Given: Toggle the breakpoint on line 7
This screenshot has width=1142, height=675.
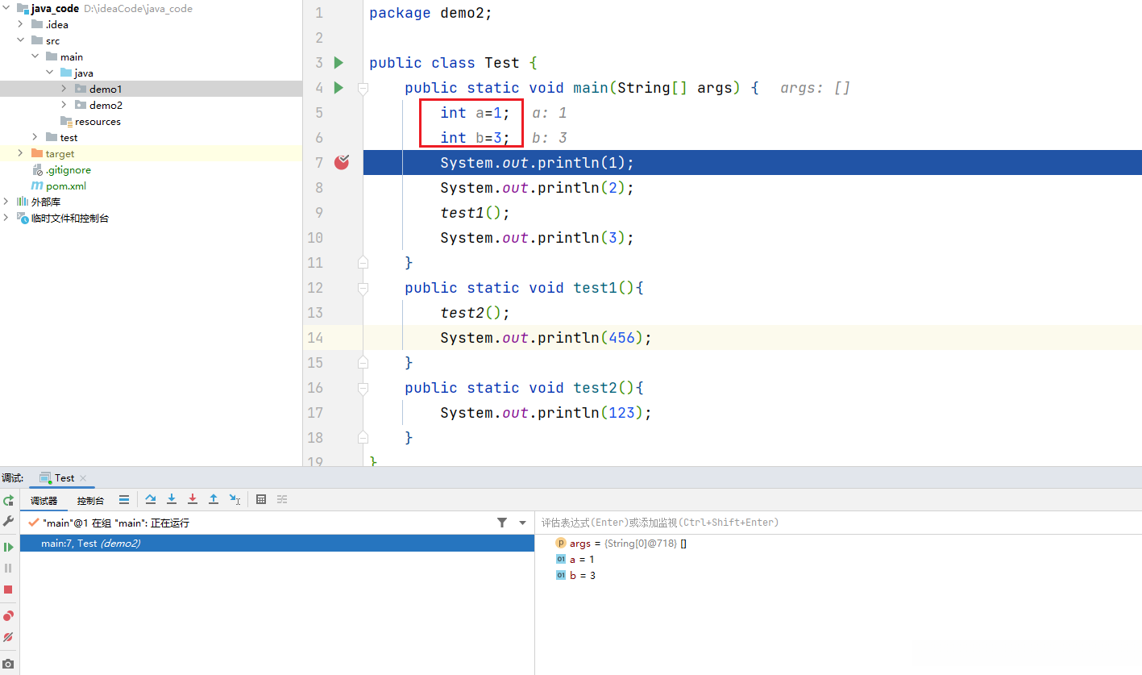Looking at the screenshot, I should pyautogui.click(x=342, y=163).
